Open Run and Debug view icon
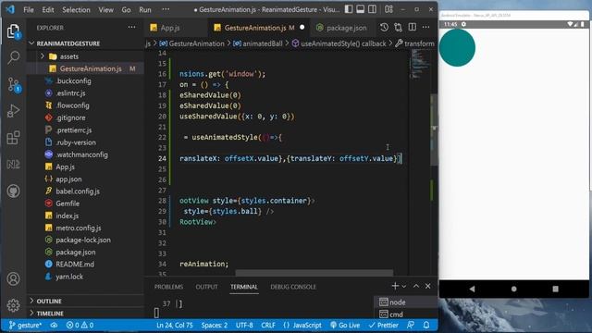The height and width of the screenshot is (333, 592). [x=13, y=111]
